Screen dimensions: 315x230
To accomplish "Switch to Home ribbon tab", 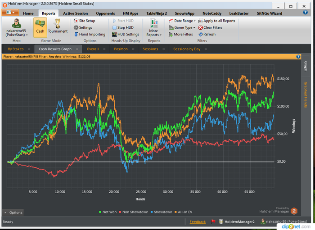I will [28, 13].
